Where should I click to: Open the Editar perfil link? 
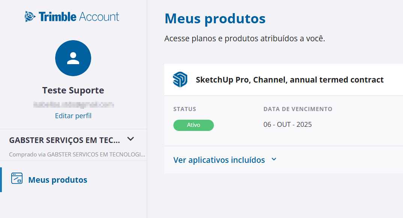click(x=73, y=116)
